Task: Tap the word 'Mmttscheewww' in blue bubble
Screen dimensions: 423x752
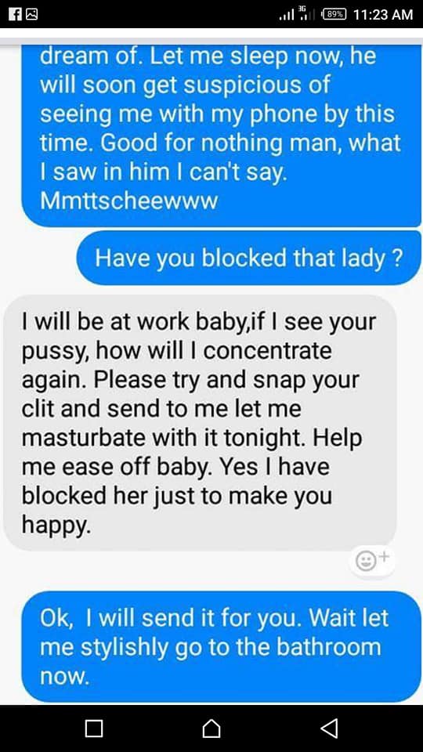Action: coord(128,201)
